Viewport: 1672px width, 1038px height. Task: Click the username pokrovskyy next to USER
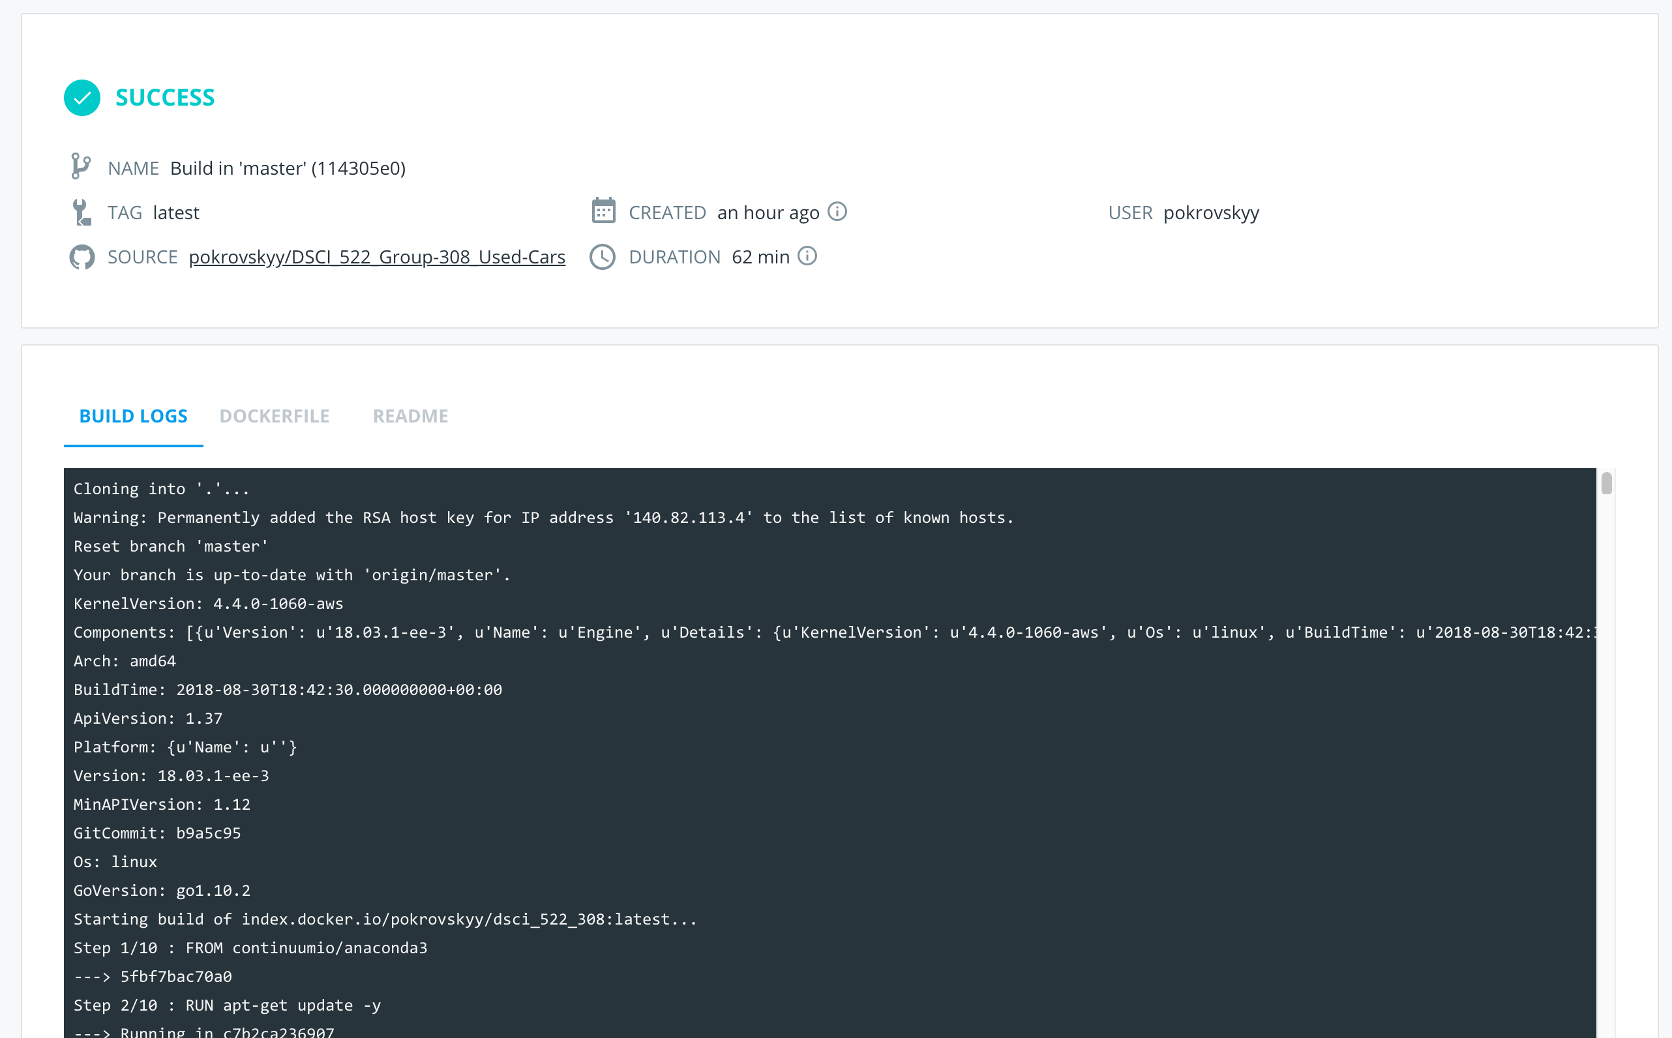tap(1210, 213)
